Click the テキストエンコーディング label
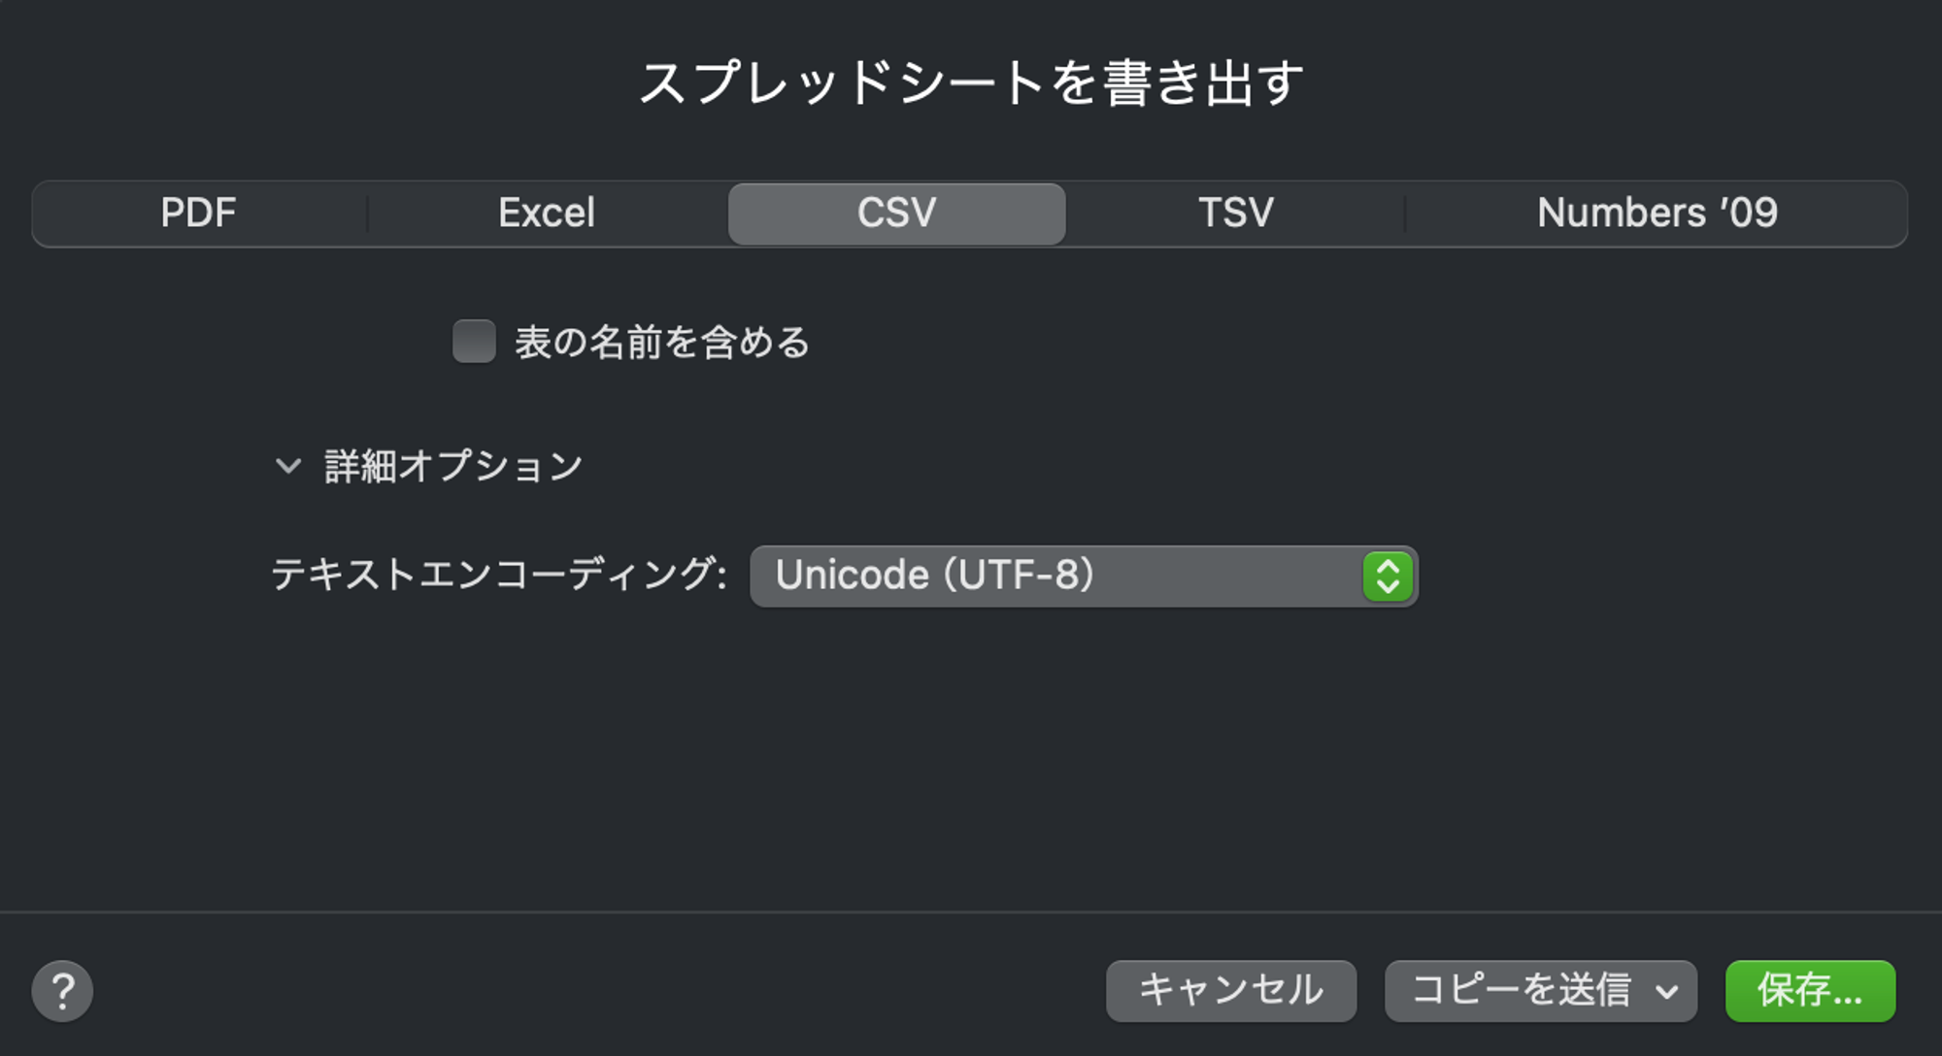This screenshot has width=1942, height=1056. 498,575
